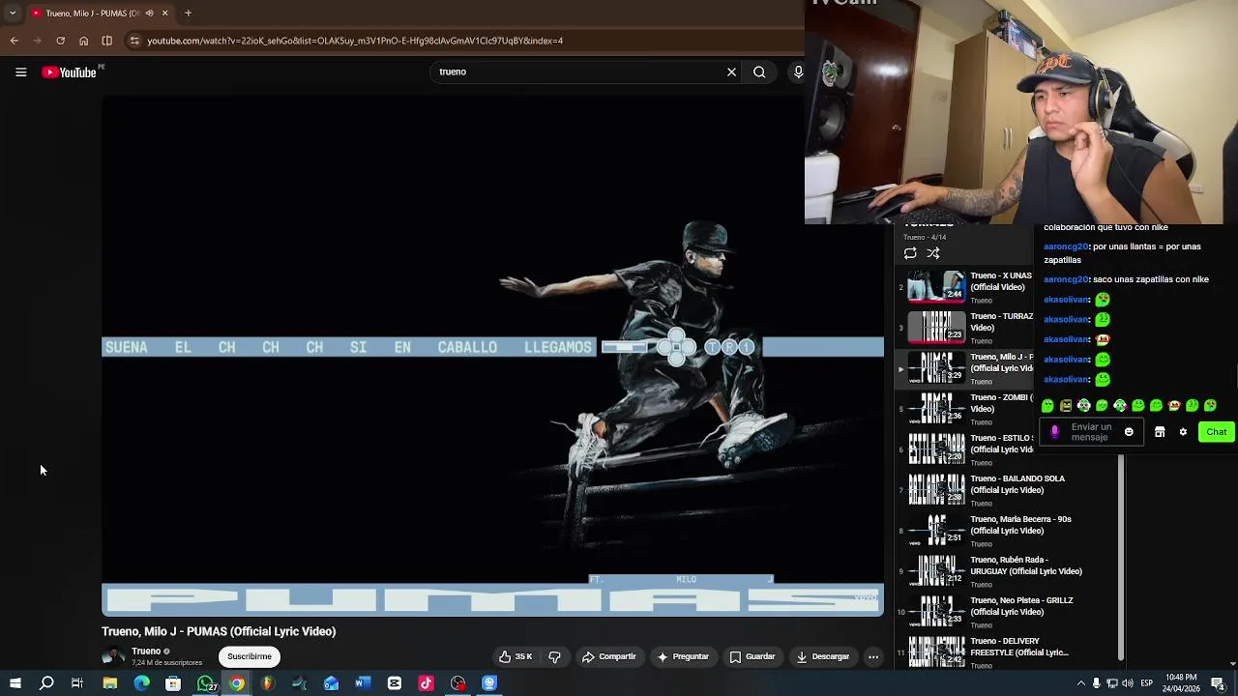
Task: Open a new browser tab
Action: 188,14
